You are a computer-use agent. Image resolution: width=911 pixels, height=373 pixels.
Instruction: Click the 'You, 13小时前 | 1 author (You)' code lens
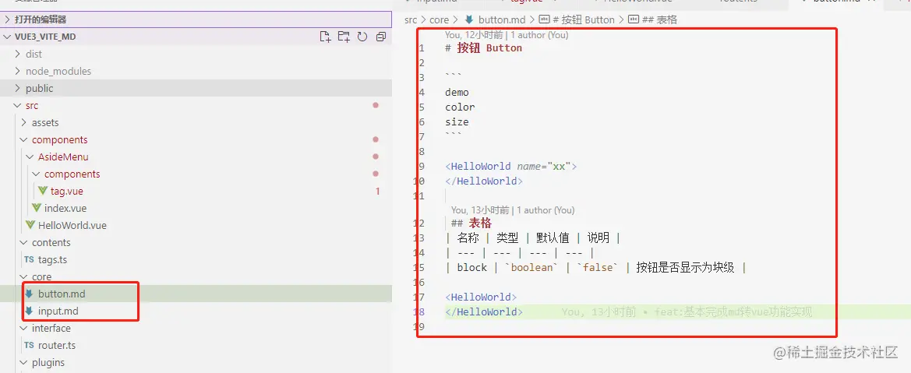pyautogui.click(x=513, y=209)
